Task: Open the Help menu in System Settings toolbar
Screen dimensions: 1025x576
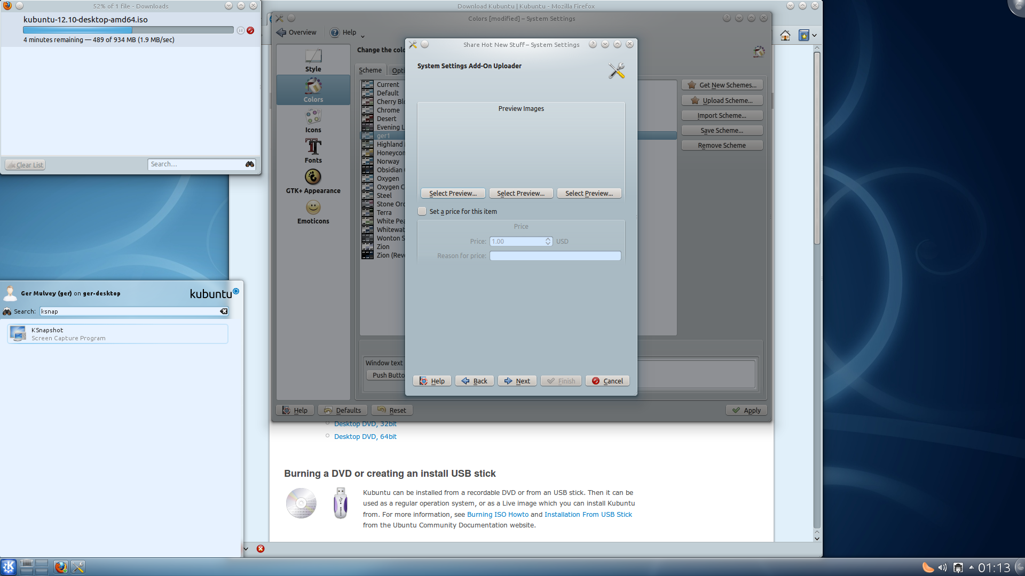Action: tap(343, 33)
